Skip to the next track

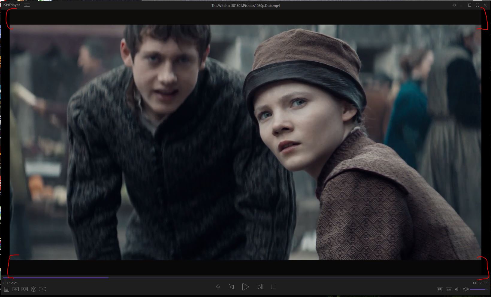click(260, 287)
